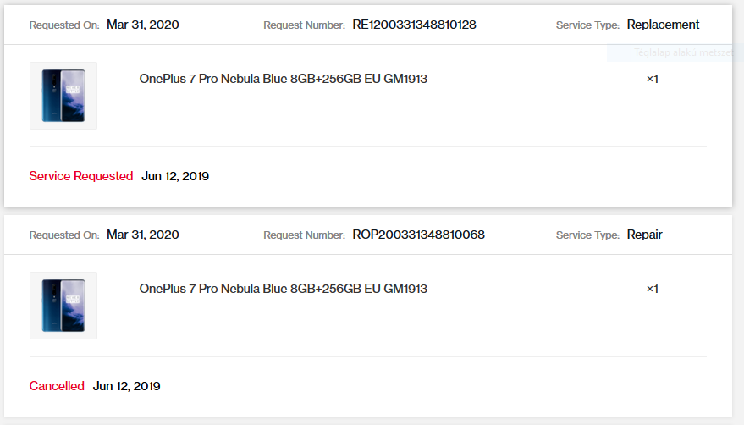Click the Service Type label in Replacement card
The width and height of the screenshot is (744, 425).
588,25
